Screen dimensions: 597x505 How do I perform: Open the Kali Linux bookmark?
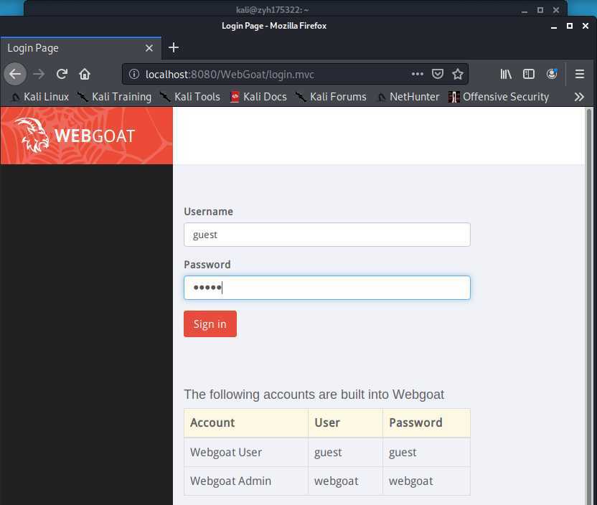click(x=39, y=97)
